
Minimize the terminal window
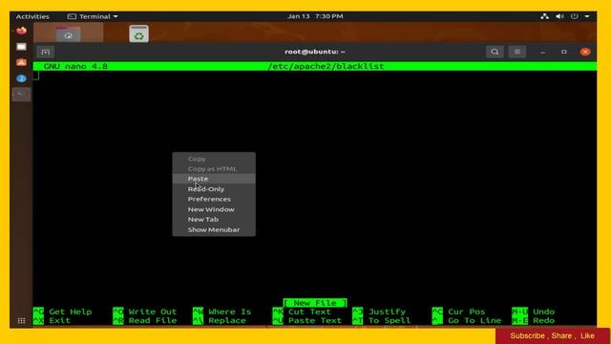tap(542, 52)
